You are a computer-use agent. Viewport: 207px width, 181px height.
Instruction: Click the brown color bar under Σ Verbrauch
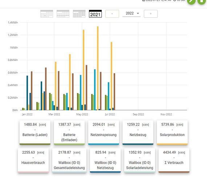tap(174, 172)
